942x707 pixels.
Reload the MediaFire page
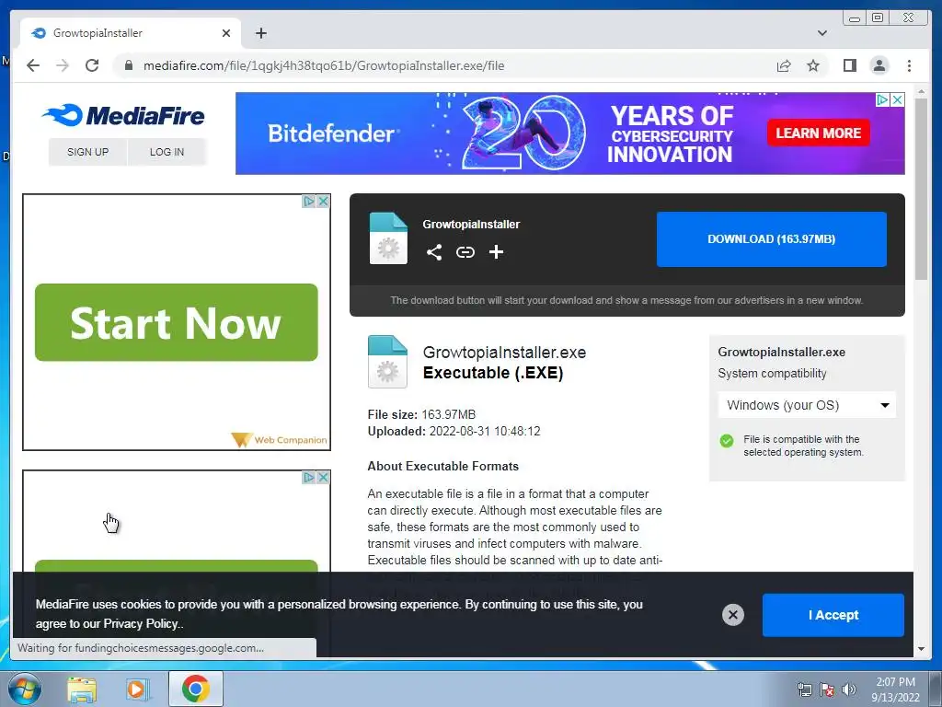click(92, 65)
